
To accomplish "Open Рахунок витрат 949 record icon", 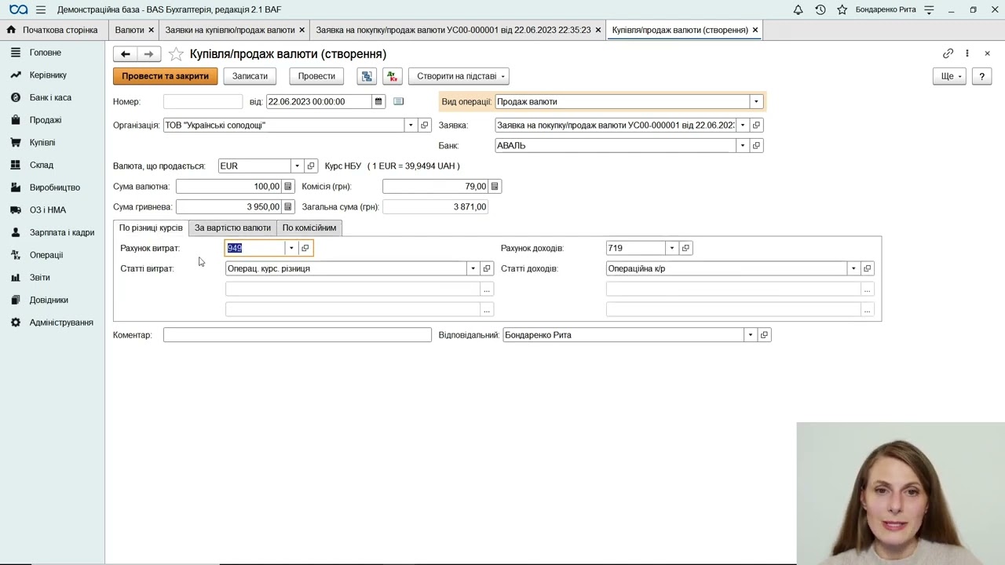I will click(x=305, y=248).
